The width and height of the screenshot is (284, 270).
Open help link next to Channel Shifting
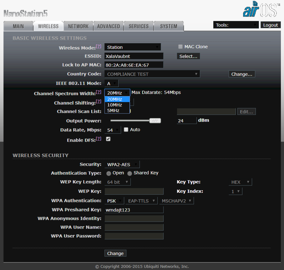click(x=99, y=102)
